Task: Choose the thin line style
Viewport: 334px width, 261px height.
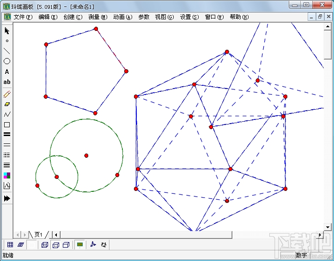Action: (7, 145)
